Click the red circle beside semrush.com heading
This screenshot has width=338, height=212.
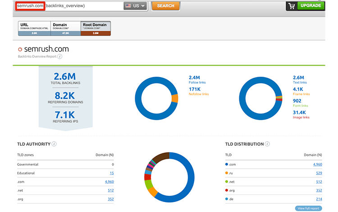click(x=20, y=49)
